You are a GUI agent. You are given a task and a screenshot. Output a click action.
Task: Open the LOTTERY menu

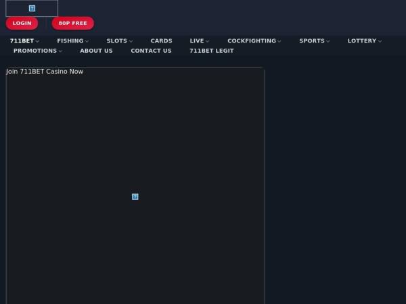click(362, 41)
